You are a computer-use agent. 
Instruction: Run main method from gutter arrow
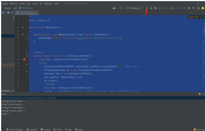pos(23,34)
